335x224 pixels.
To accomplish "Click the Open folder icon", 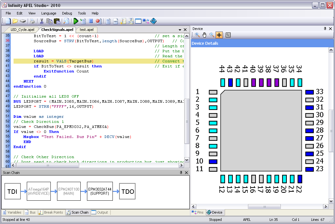I will coord(15,21).
